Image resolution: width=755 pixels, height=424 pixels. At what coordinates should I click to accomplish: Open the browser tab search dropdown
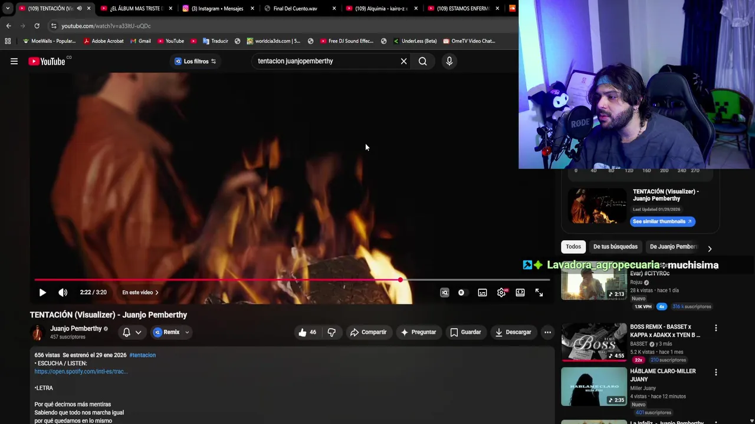[x=7, y=8]
